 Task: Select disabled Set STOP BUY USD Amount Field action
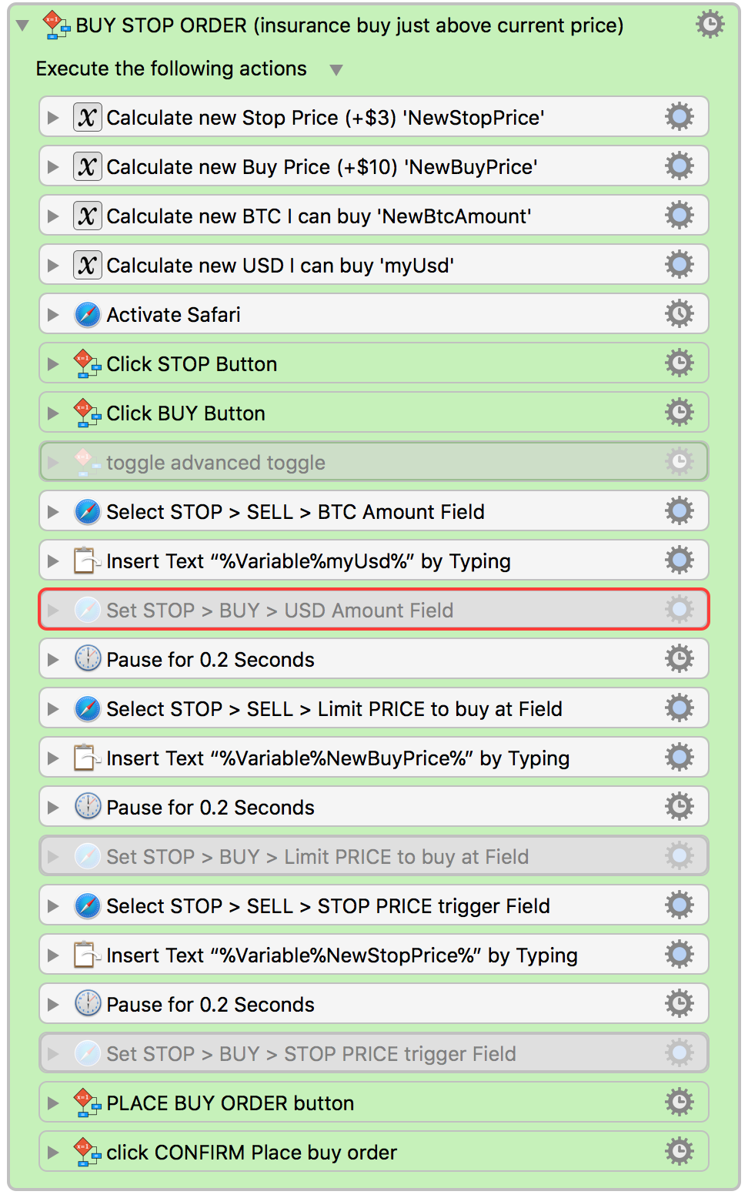click(x=374, y=610)
